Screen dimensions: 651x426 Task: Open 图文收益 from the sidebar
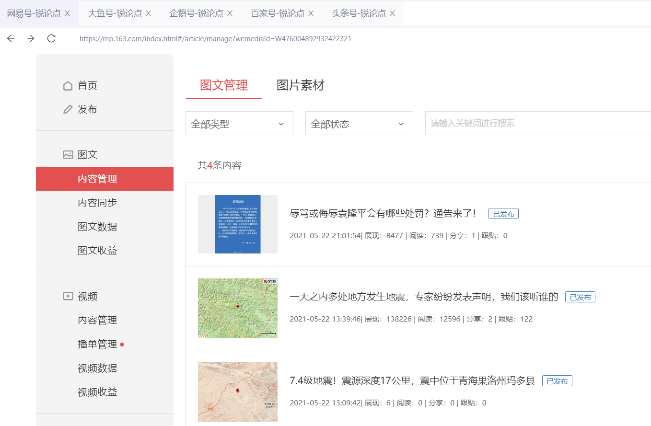click(98, 250)
